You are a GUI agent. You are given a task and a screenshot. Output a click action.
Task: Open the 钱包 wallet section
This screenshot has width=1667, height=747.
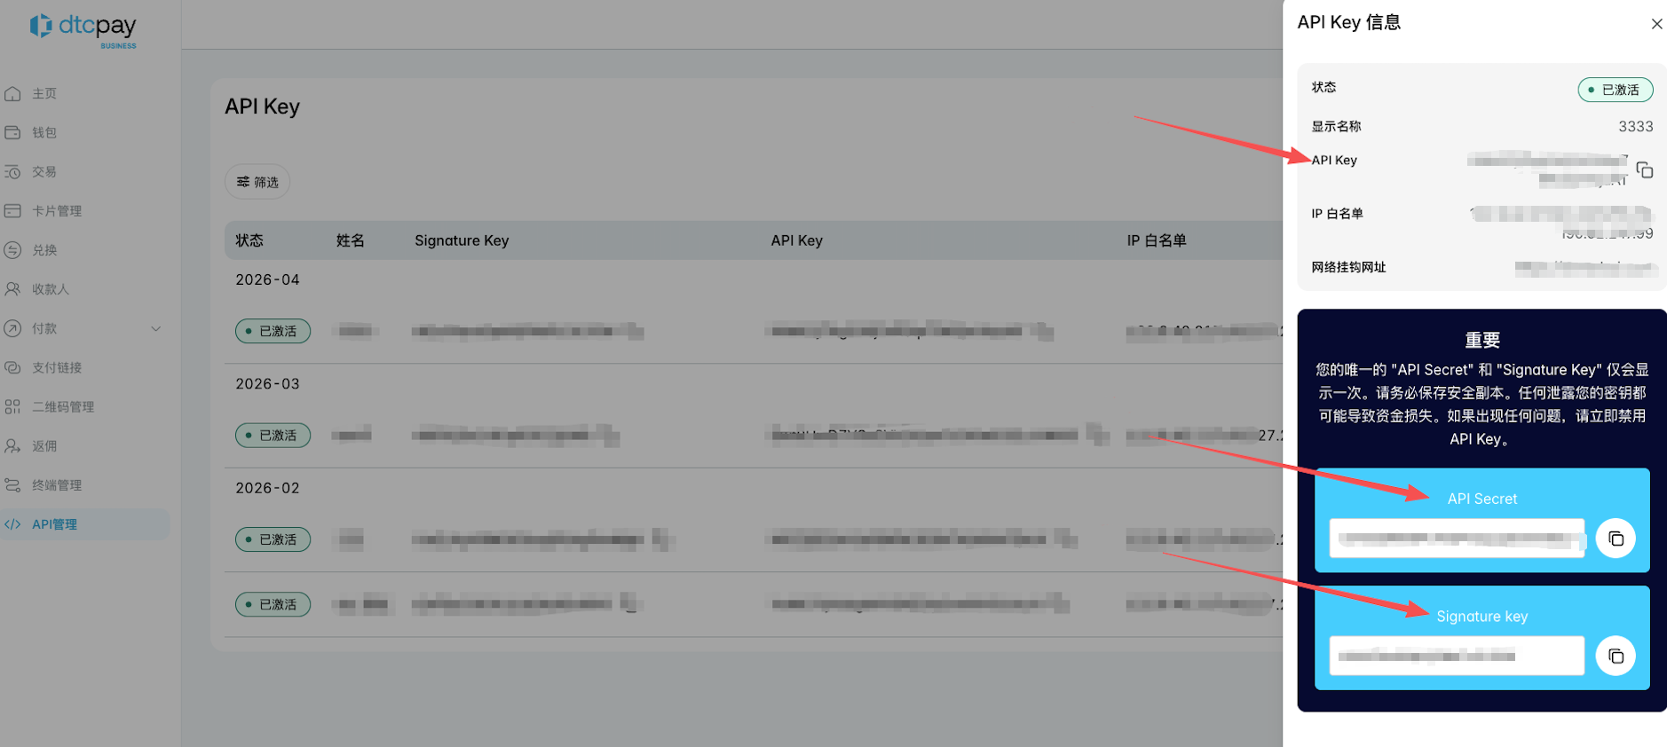pos(44,133)
